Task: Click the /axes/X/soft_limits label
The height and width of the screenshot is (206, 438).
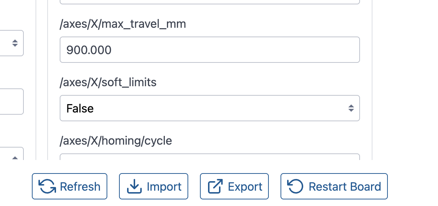Action: tap(108, 83)
